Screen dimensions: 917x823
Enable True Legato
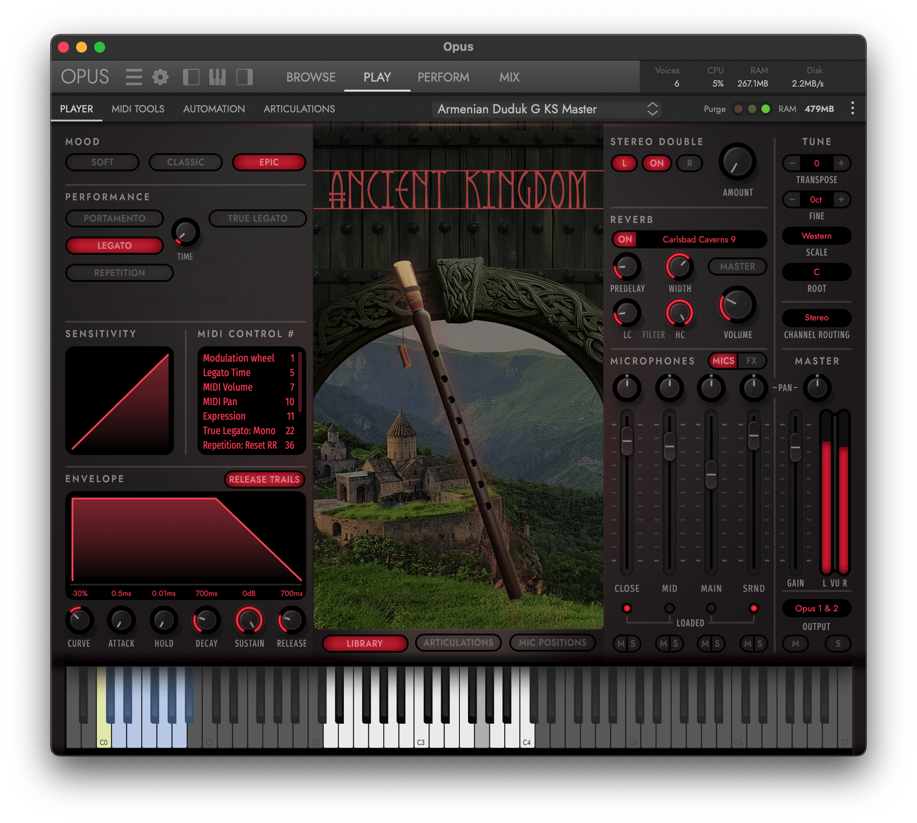(x=257, y=218)
